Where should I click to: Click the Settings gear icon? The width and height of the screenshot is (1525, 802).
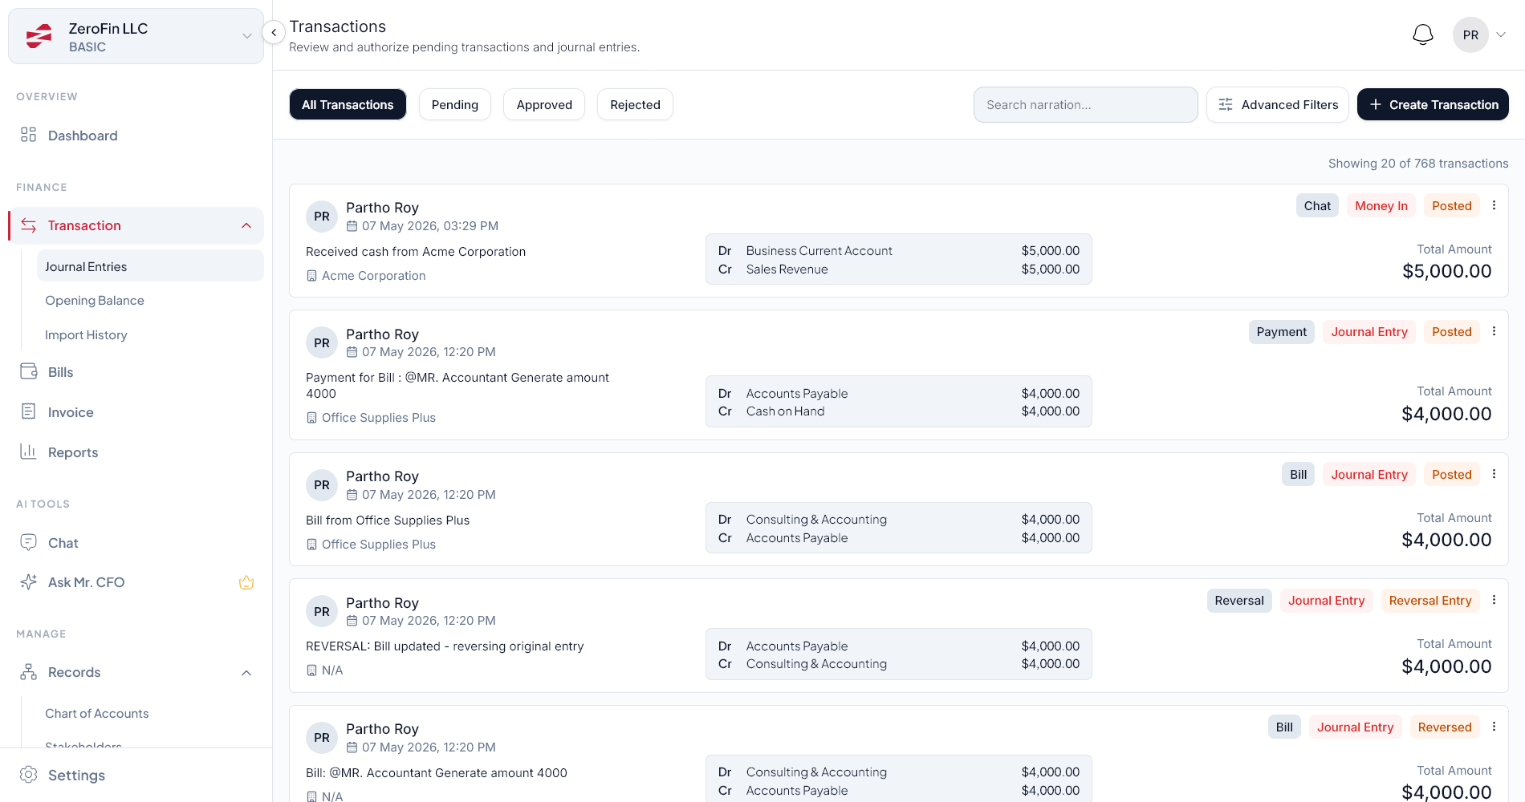[29, 775]
